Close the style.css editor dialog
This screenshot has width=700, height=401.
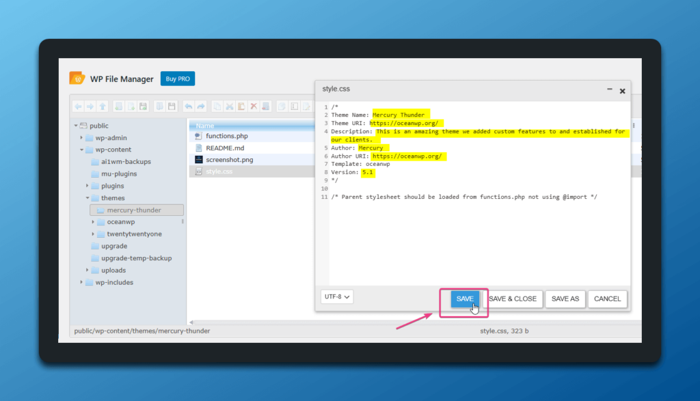tap(622, 91)
